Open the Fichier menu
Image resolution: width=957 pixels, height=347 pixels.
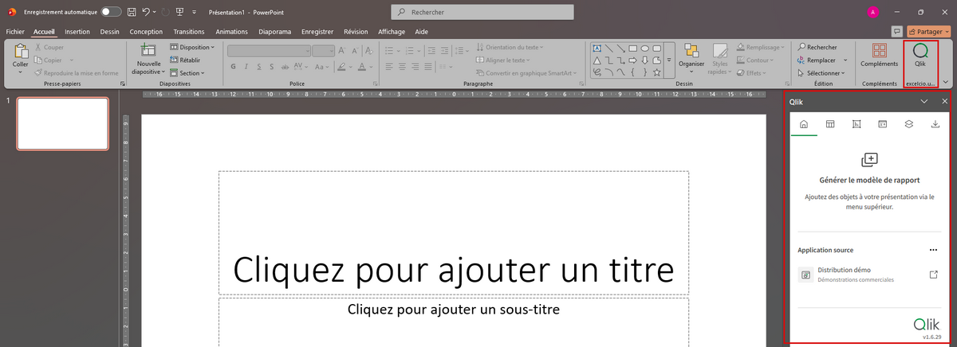15,32
